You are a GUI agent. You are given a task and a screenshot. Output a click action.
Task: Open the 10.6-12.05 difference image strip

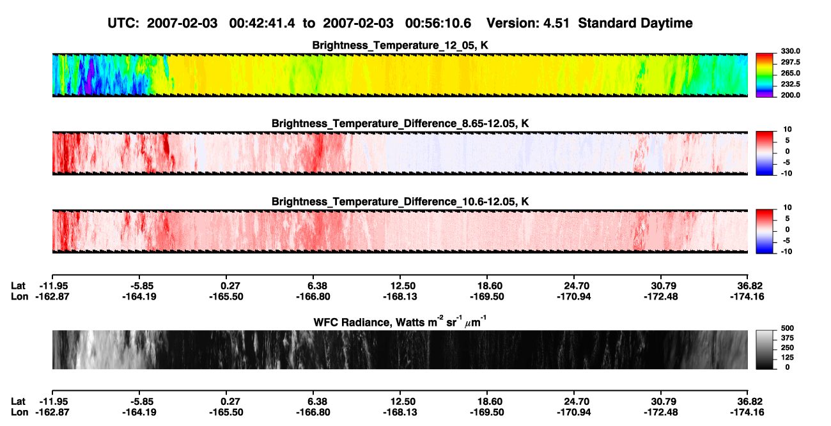tap(400, 231)
